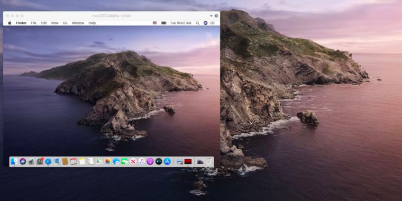Open the US flag input source menu
The width and height of the screenshot is (402, 201).
click(x=154, y=23)
